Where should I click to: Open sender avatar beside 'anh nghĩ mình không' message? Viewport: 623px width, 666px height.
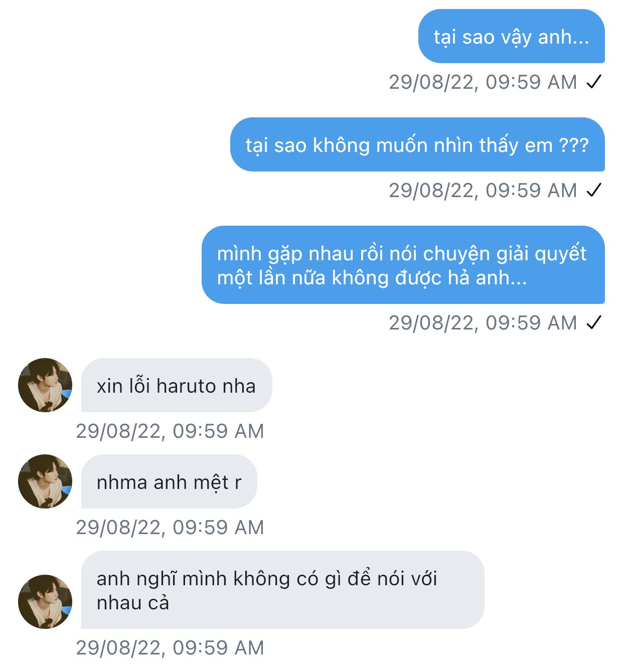point(45,602)
